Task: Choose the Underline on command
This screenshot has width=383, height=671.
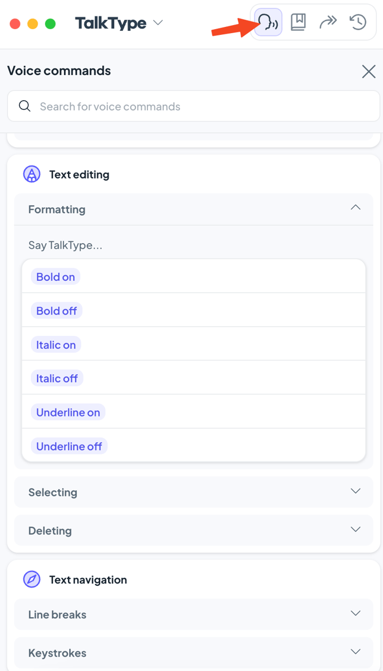Action: pos(68,412)
